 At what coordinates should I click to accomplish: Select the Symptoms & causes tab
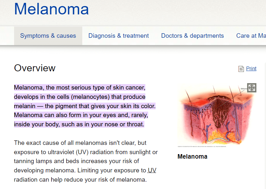[48, 36]
